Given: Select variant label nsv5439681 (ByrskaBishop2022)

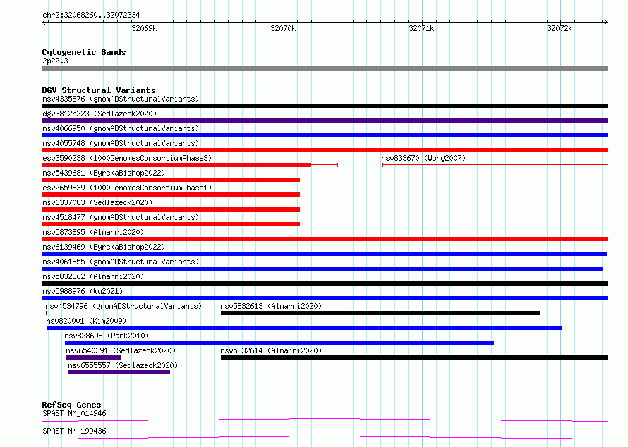Looking at the screenshot, I should tap(104, 173).
